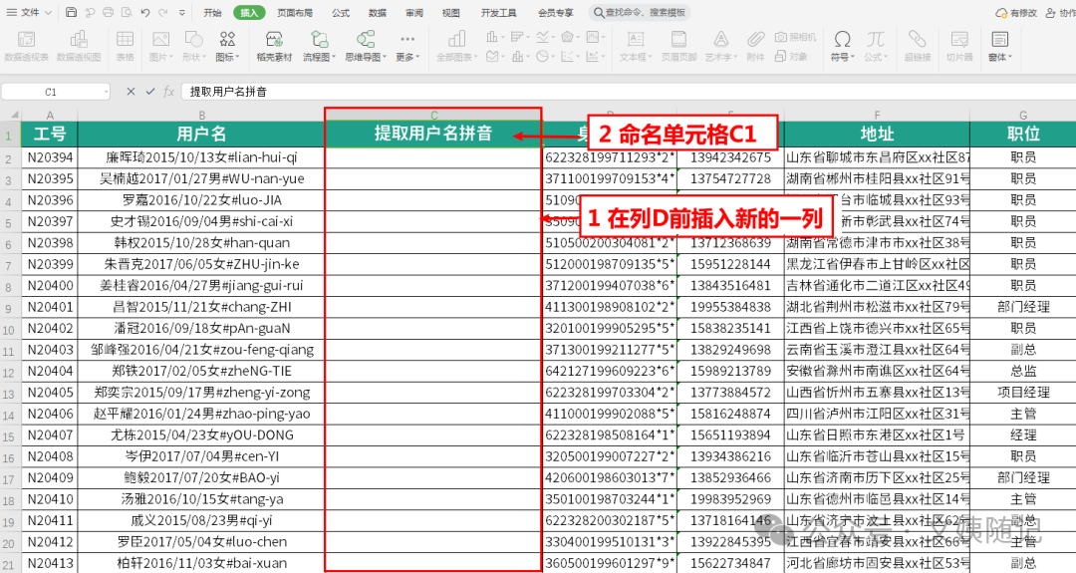
Task: Click the 照相机 camera tool
Action: (x=796, y=37)
